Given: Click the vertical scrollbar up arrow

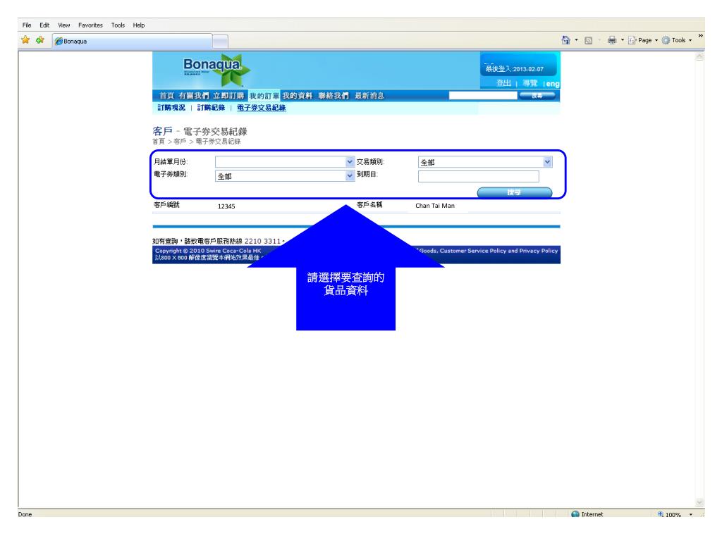Looking at the screenshot, I should coord(699,56).
